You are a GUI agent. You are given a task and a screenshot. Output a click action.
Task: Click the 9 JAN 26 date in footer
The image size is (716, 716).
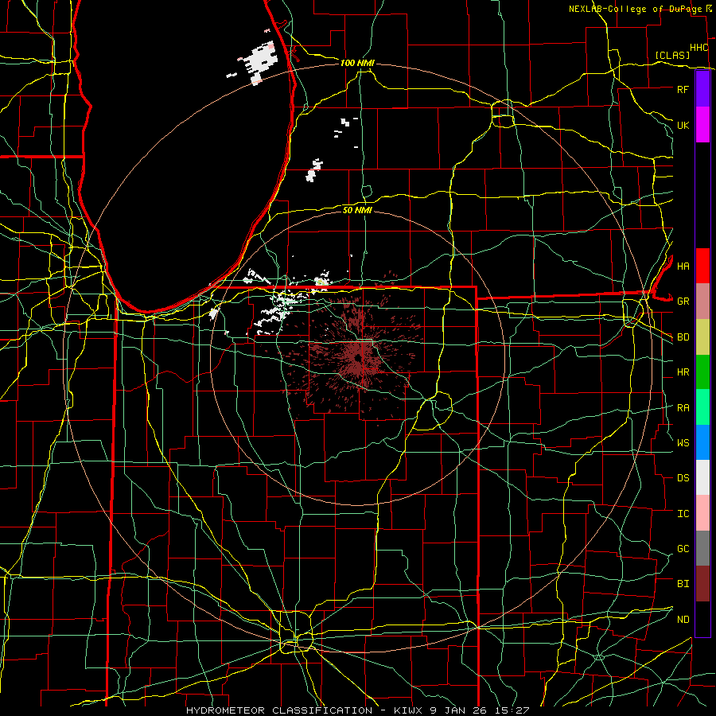459,710
